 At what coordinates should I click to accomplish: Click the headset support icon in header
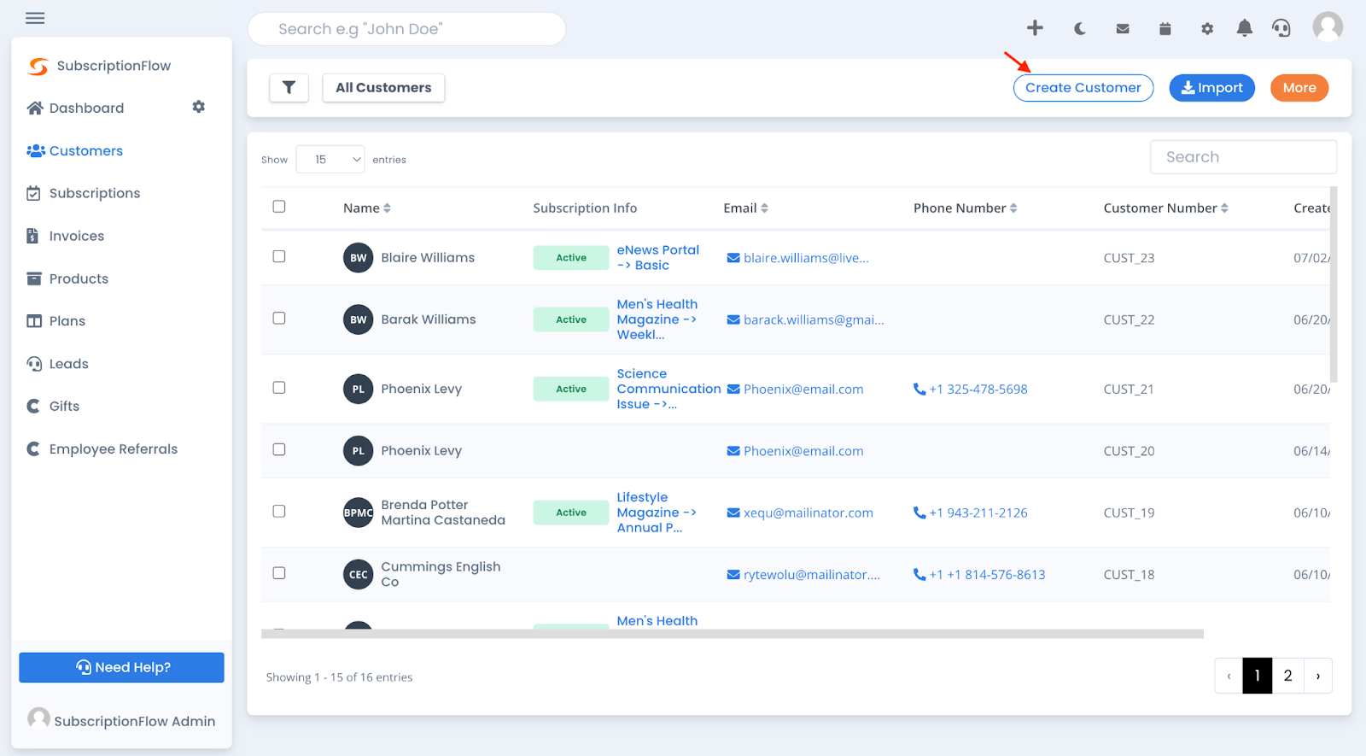click(x=1281, y=28)
